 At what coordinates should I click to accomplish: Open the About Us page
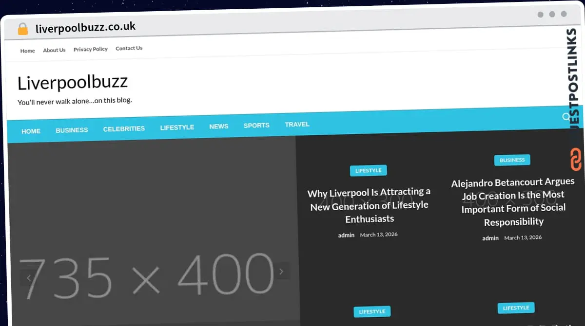pyautogui.click(x=54, y=50)
